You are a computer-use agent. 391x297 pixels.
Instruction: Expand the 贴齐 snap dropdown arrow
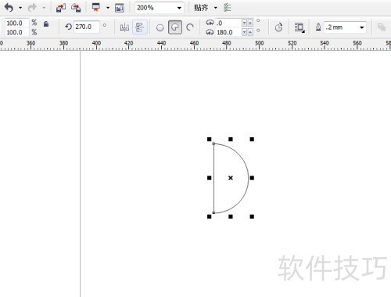(216, 8)
